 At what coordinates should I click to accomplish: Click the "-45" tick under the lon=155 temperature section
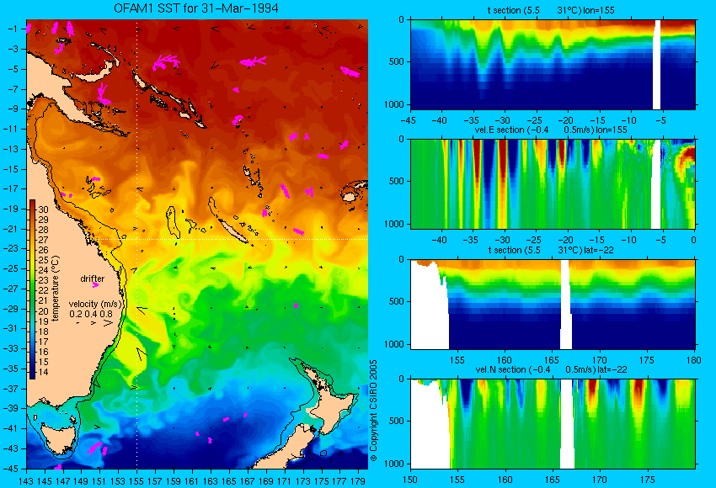(x=410, y=120)
